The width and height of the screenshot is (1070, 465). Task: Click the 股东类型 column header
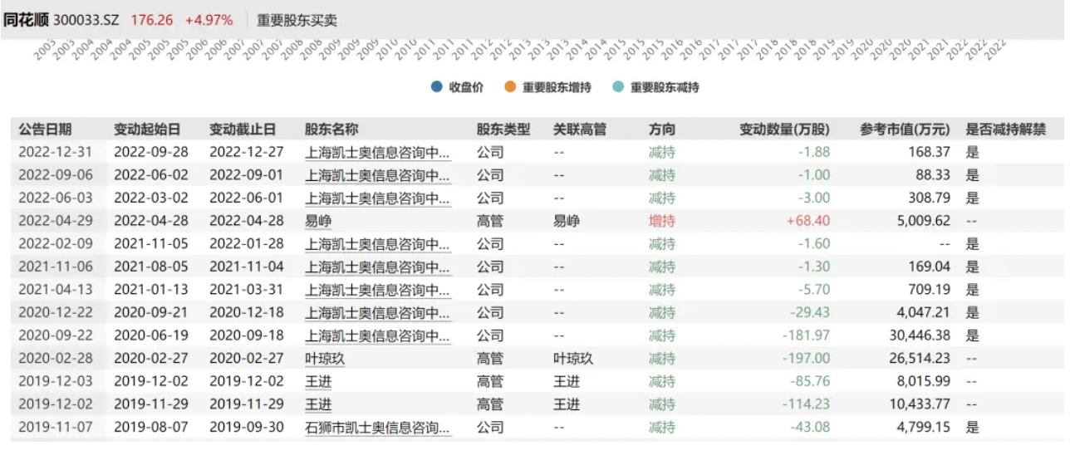pyautogui.click(x=503, y=130)
